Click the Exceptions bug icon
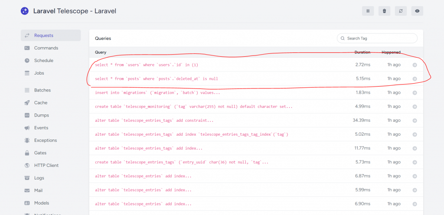 27,140
